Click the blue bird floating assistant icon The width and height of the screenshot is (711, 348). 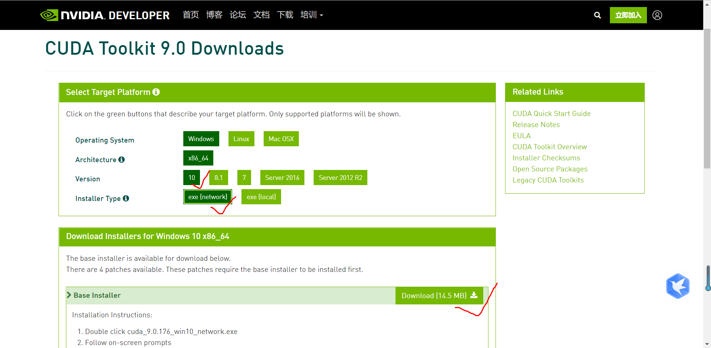[x=678, y=286]
